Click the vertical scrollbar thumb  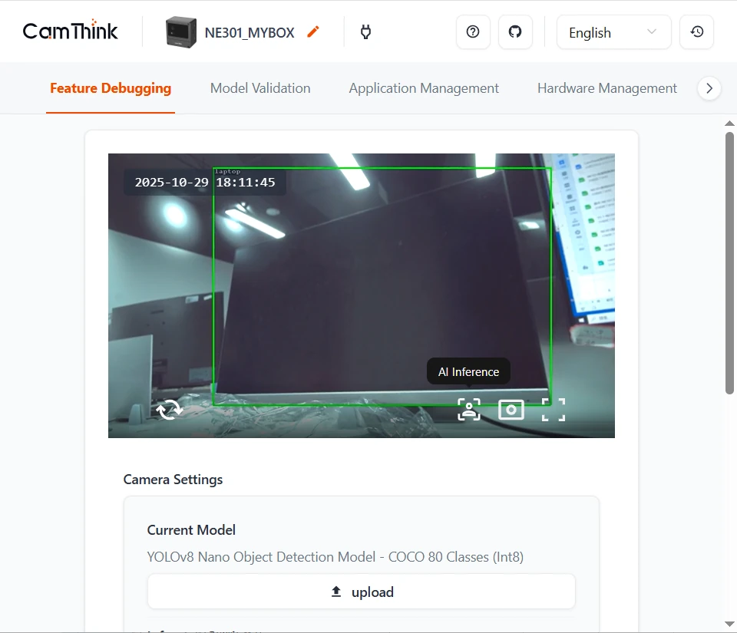tap(729, 261)
